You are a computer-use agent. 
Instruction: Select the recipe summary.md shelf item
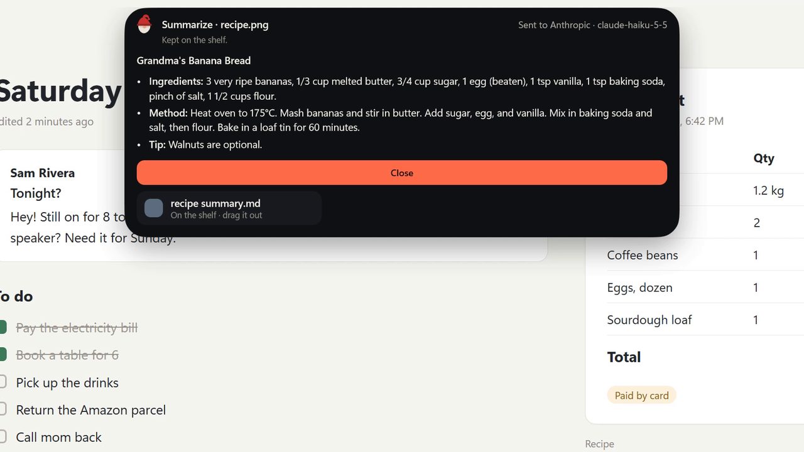pos(229,208)
